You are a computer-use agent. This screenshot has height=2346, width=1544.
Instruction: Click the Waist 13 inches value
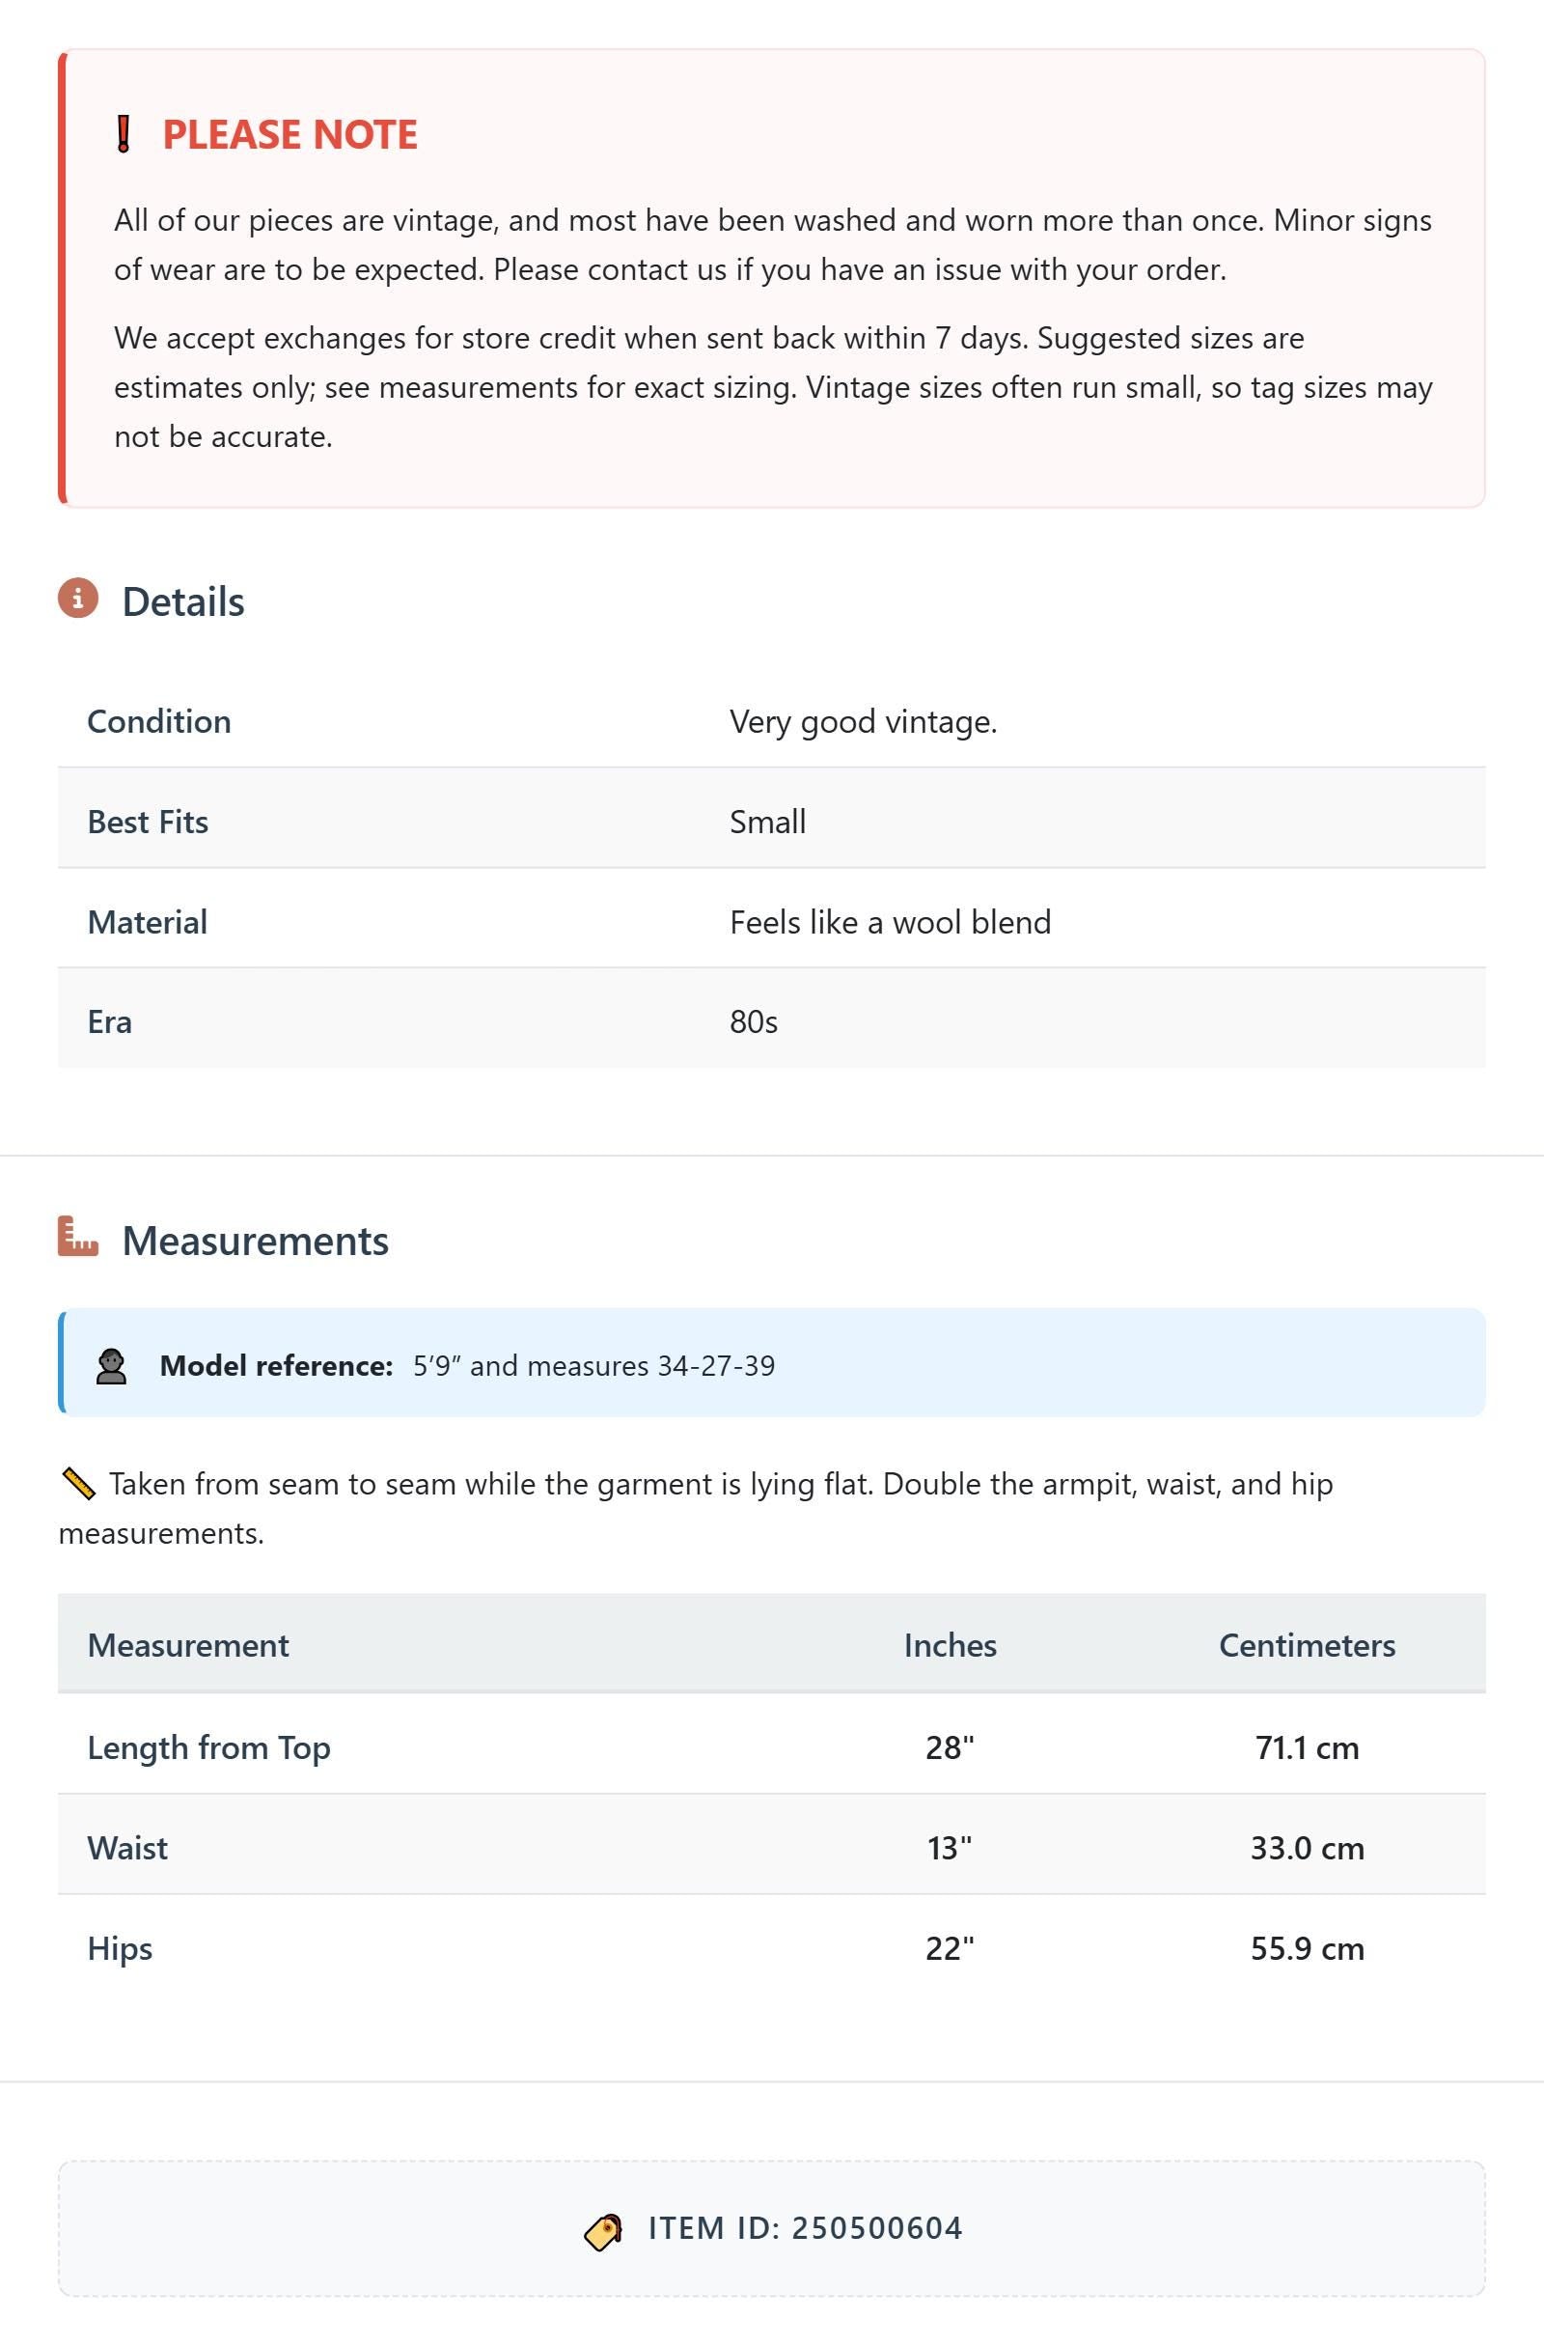(x=949, y=1847)
